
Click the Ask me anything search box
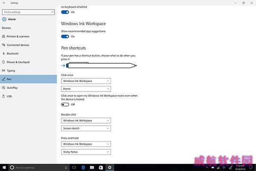39,168
